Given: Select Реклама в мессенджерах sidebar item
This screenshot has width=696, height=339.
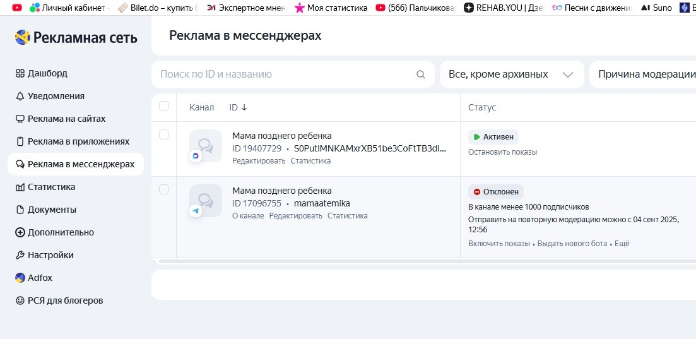Looking at the screenshot, I should click(x=76, y=164).
